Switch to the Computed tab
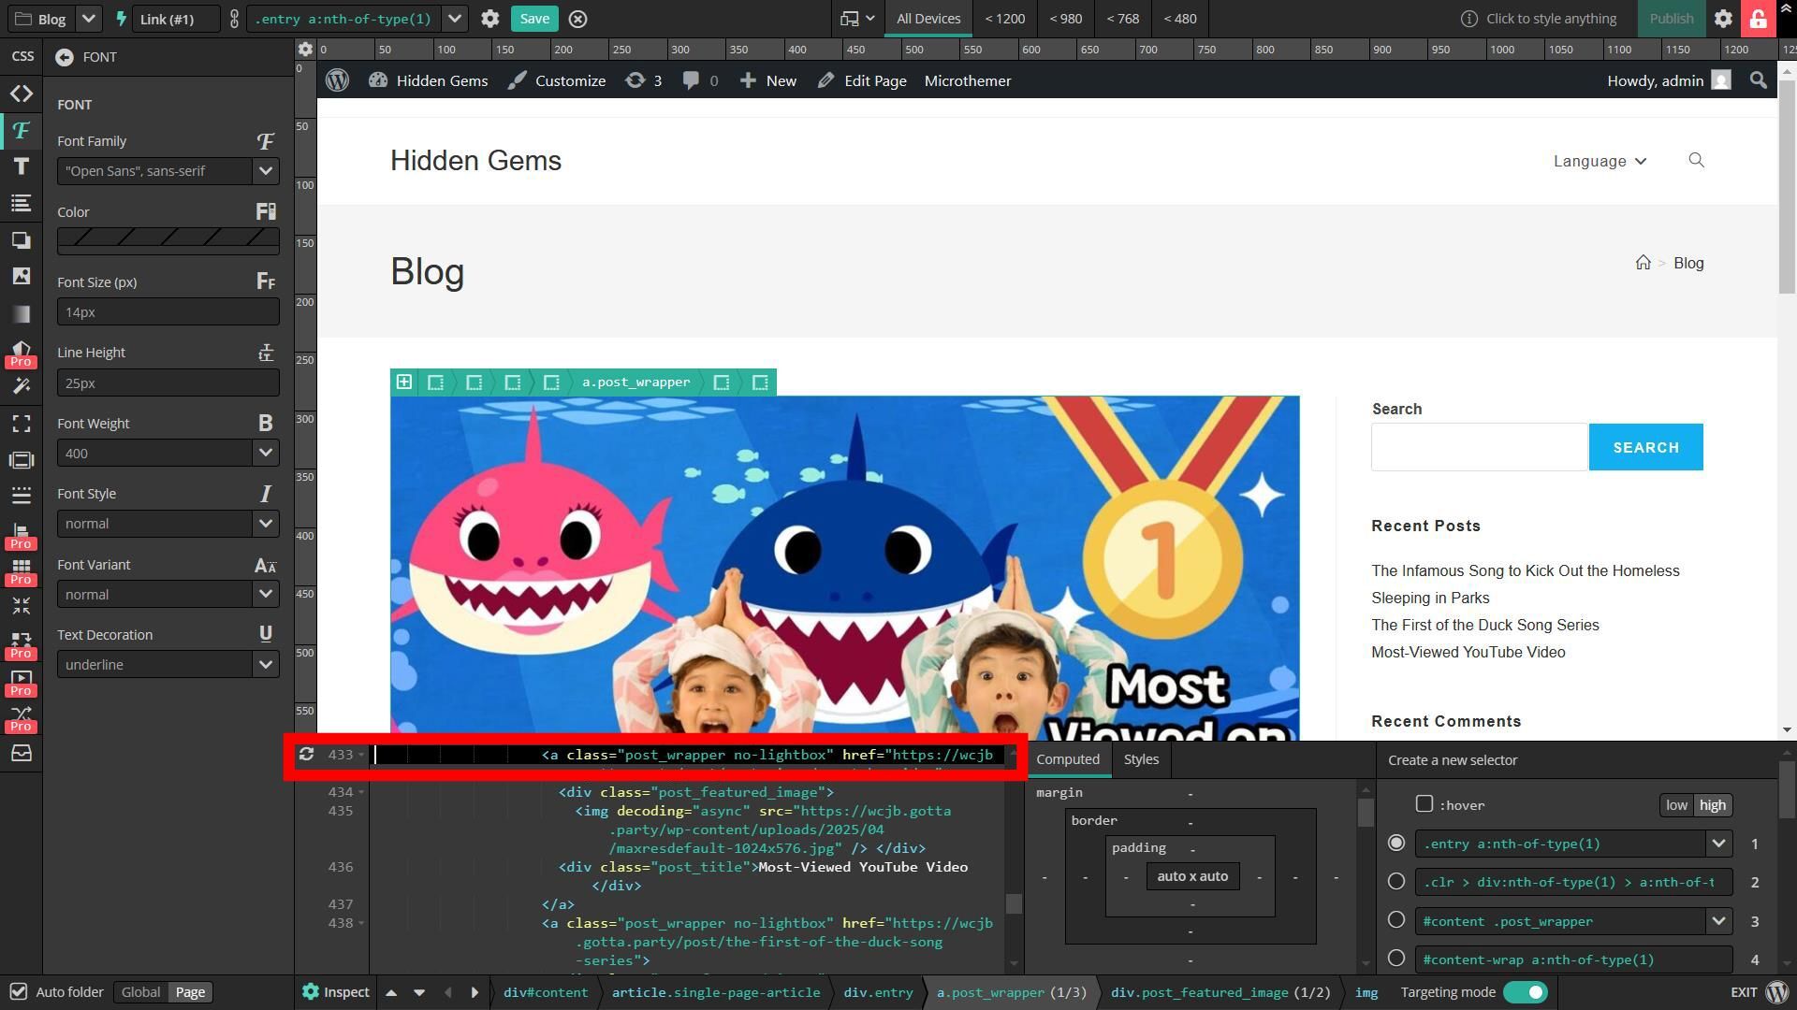The width and height of the screenshot is (1797, 1010). (1068, 759)
